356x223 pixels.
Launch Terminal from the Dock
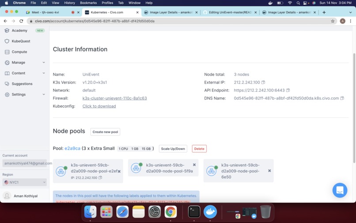pyautogui.click(x=194, y=211)
